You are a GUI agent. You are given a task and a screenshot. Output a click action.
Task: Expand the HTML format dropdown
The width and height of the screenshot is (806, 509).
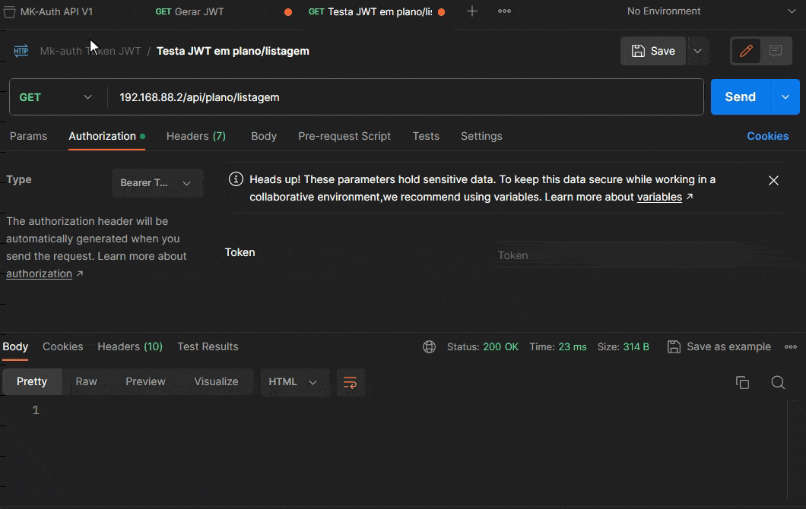tap(294, 382)
